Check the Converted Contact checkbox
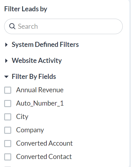Screen dimensions: 131x167 point(8,157)
